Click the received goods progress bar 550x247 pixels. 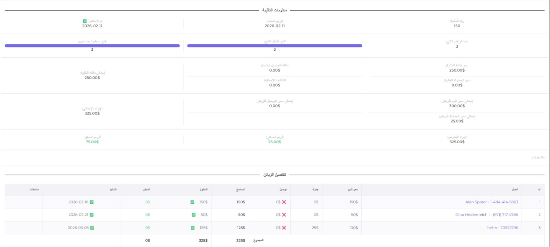click(x=92, y=46)
